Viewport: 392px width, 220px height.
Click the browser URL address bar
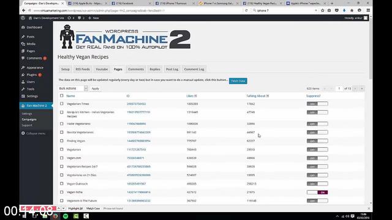pos(137,10)
